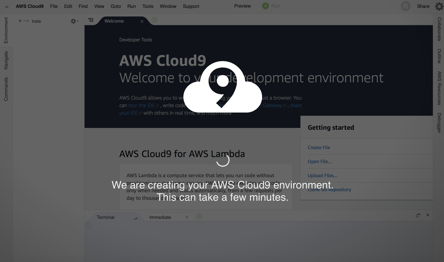Viewport: 444px width, 262px height.
Task: Add a new editor tab with plus icon
Action: click(154, 20)
